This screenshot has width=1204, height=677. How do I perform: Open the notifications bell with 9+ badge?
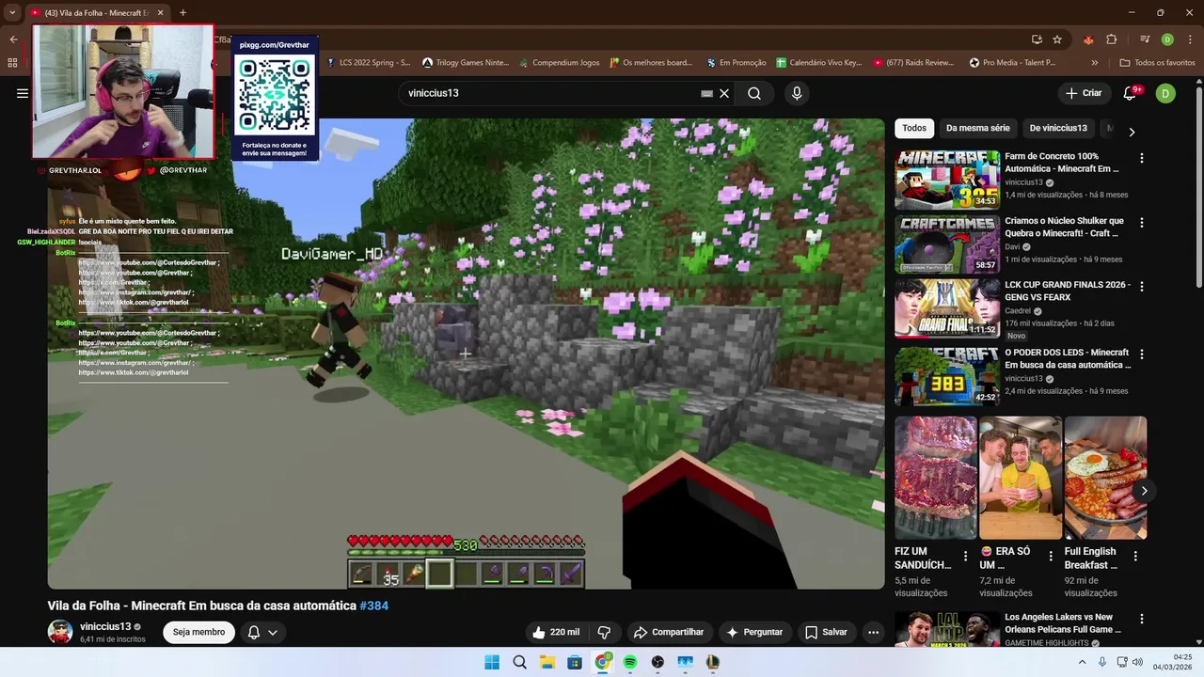(1132, 92)
